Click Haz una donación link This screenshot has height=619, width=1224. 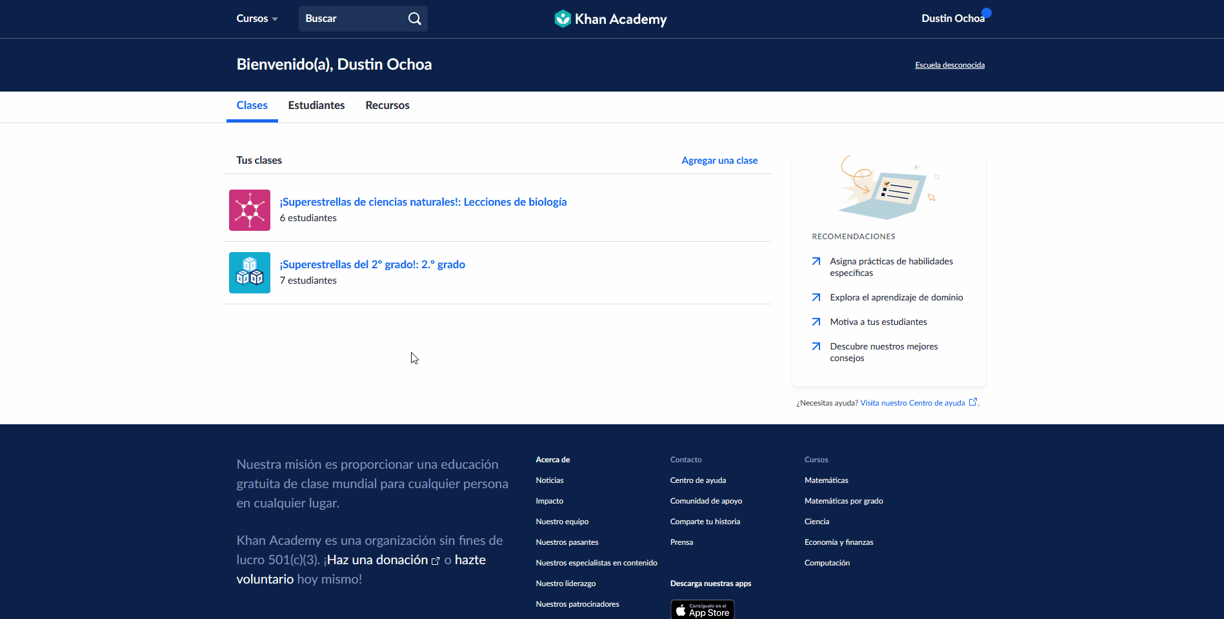pos(377,560)
